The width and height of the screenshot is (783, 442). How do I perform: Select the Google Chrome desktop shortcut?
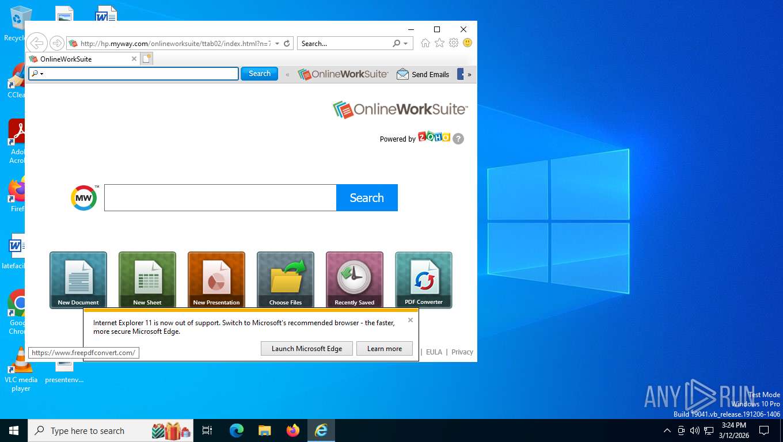[17, 311]
